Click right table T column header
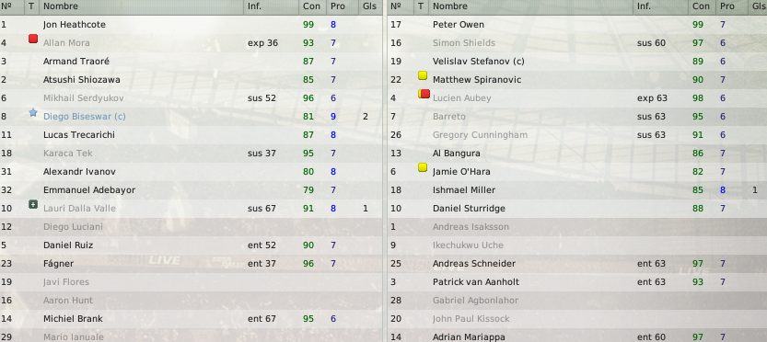Image resolution: width=767 pixels, height=342 pixels. [421, 6]
